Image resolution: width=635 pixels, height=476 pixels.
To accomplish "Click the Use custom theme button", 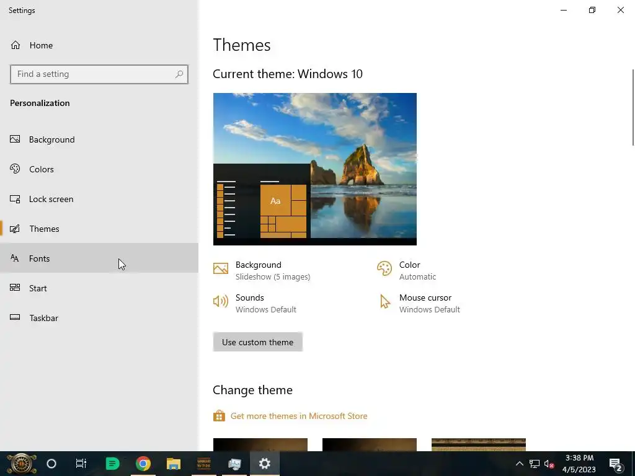I will [x=257, y=342].
